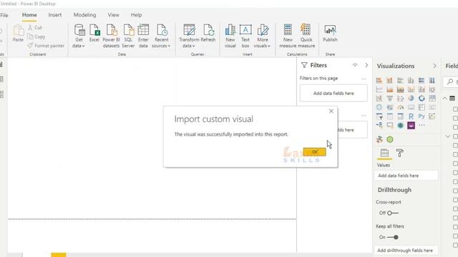
Task: Insert a Text box
Action: (x=245, y=36)
